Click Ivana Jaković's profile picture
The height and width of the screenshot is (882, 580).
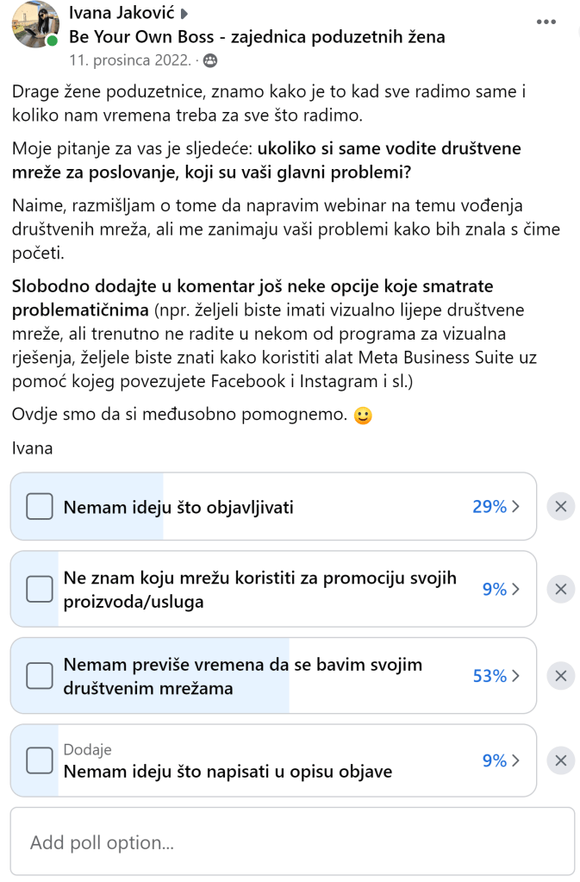click(35, 24)
